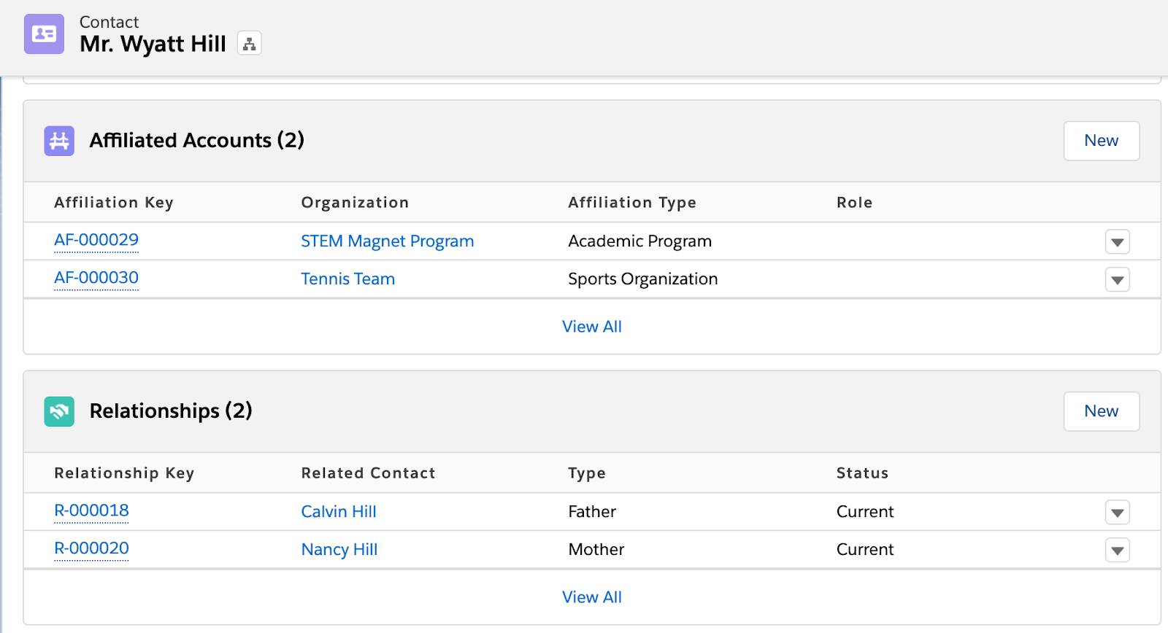Open actions menu for Nancy Hill relationship
This screenshot has height=633, width=1168.
pos(1117,551)
